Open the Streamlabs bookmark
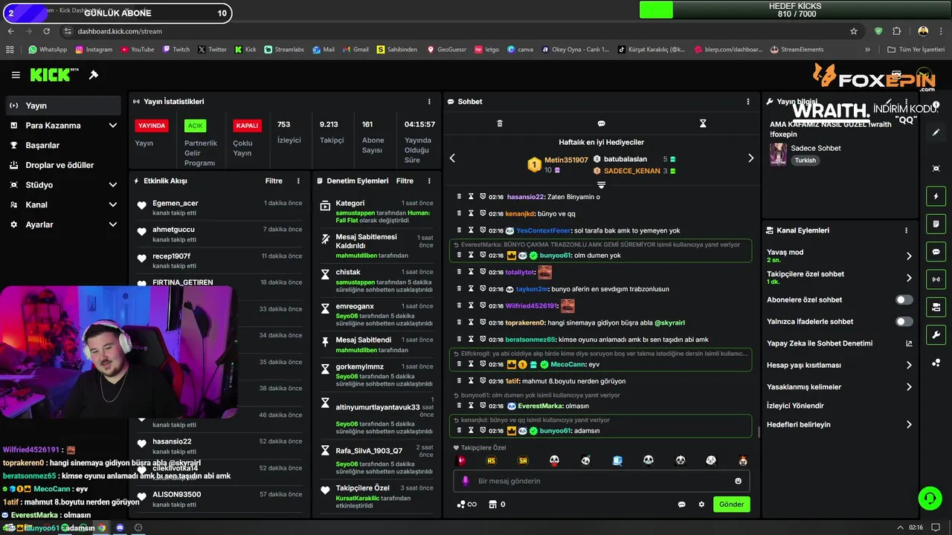Screen dimensions: 952x535 click(283, 50)
